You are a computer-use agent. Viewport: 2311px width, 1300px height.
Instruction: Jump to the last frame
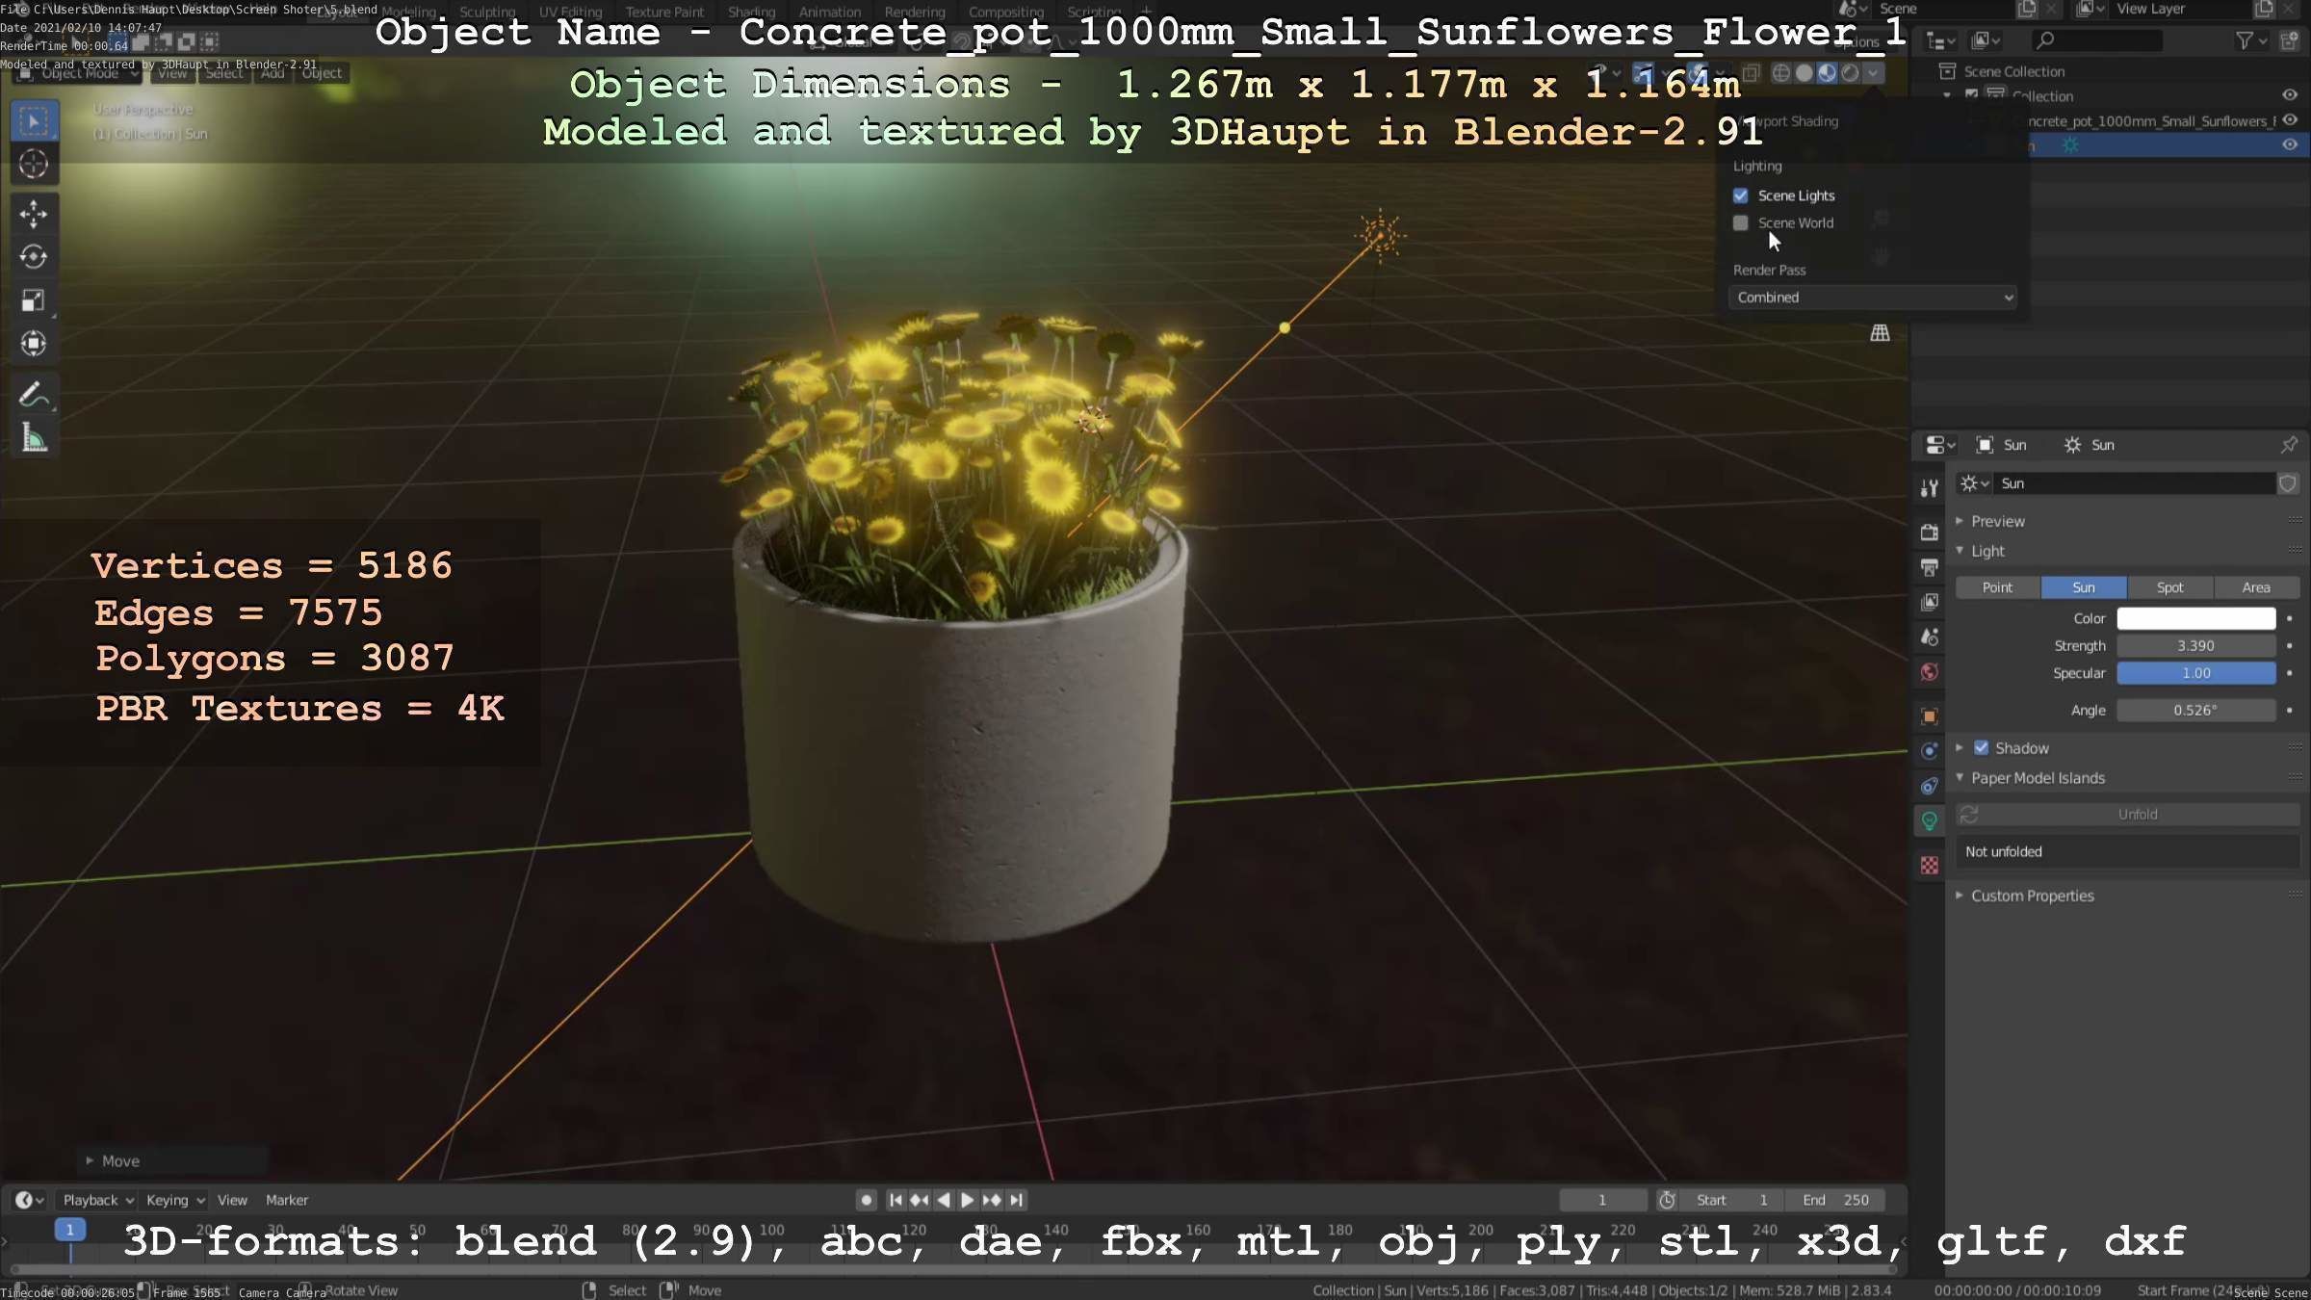point(1016,1200)
